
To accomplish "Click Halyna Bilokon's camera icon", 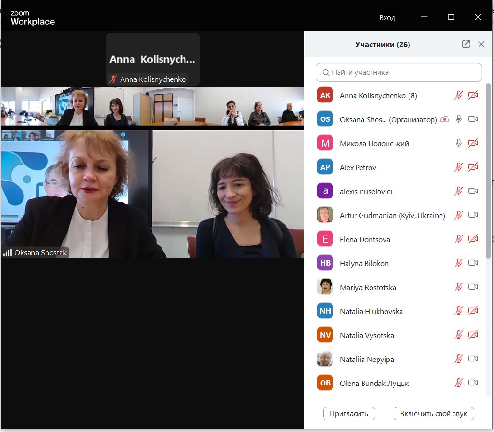I will click(x=472, y=263).
